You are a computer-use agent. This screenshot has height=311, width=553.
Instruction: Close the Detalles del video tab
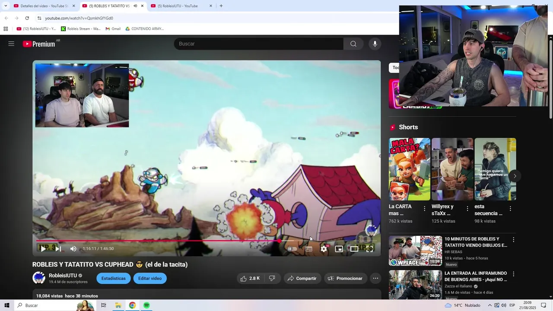(74, 6)
